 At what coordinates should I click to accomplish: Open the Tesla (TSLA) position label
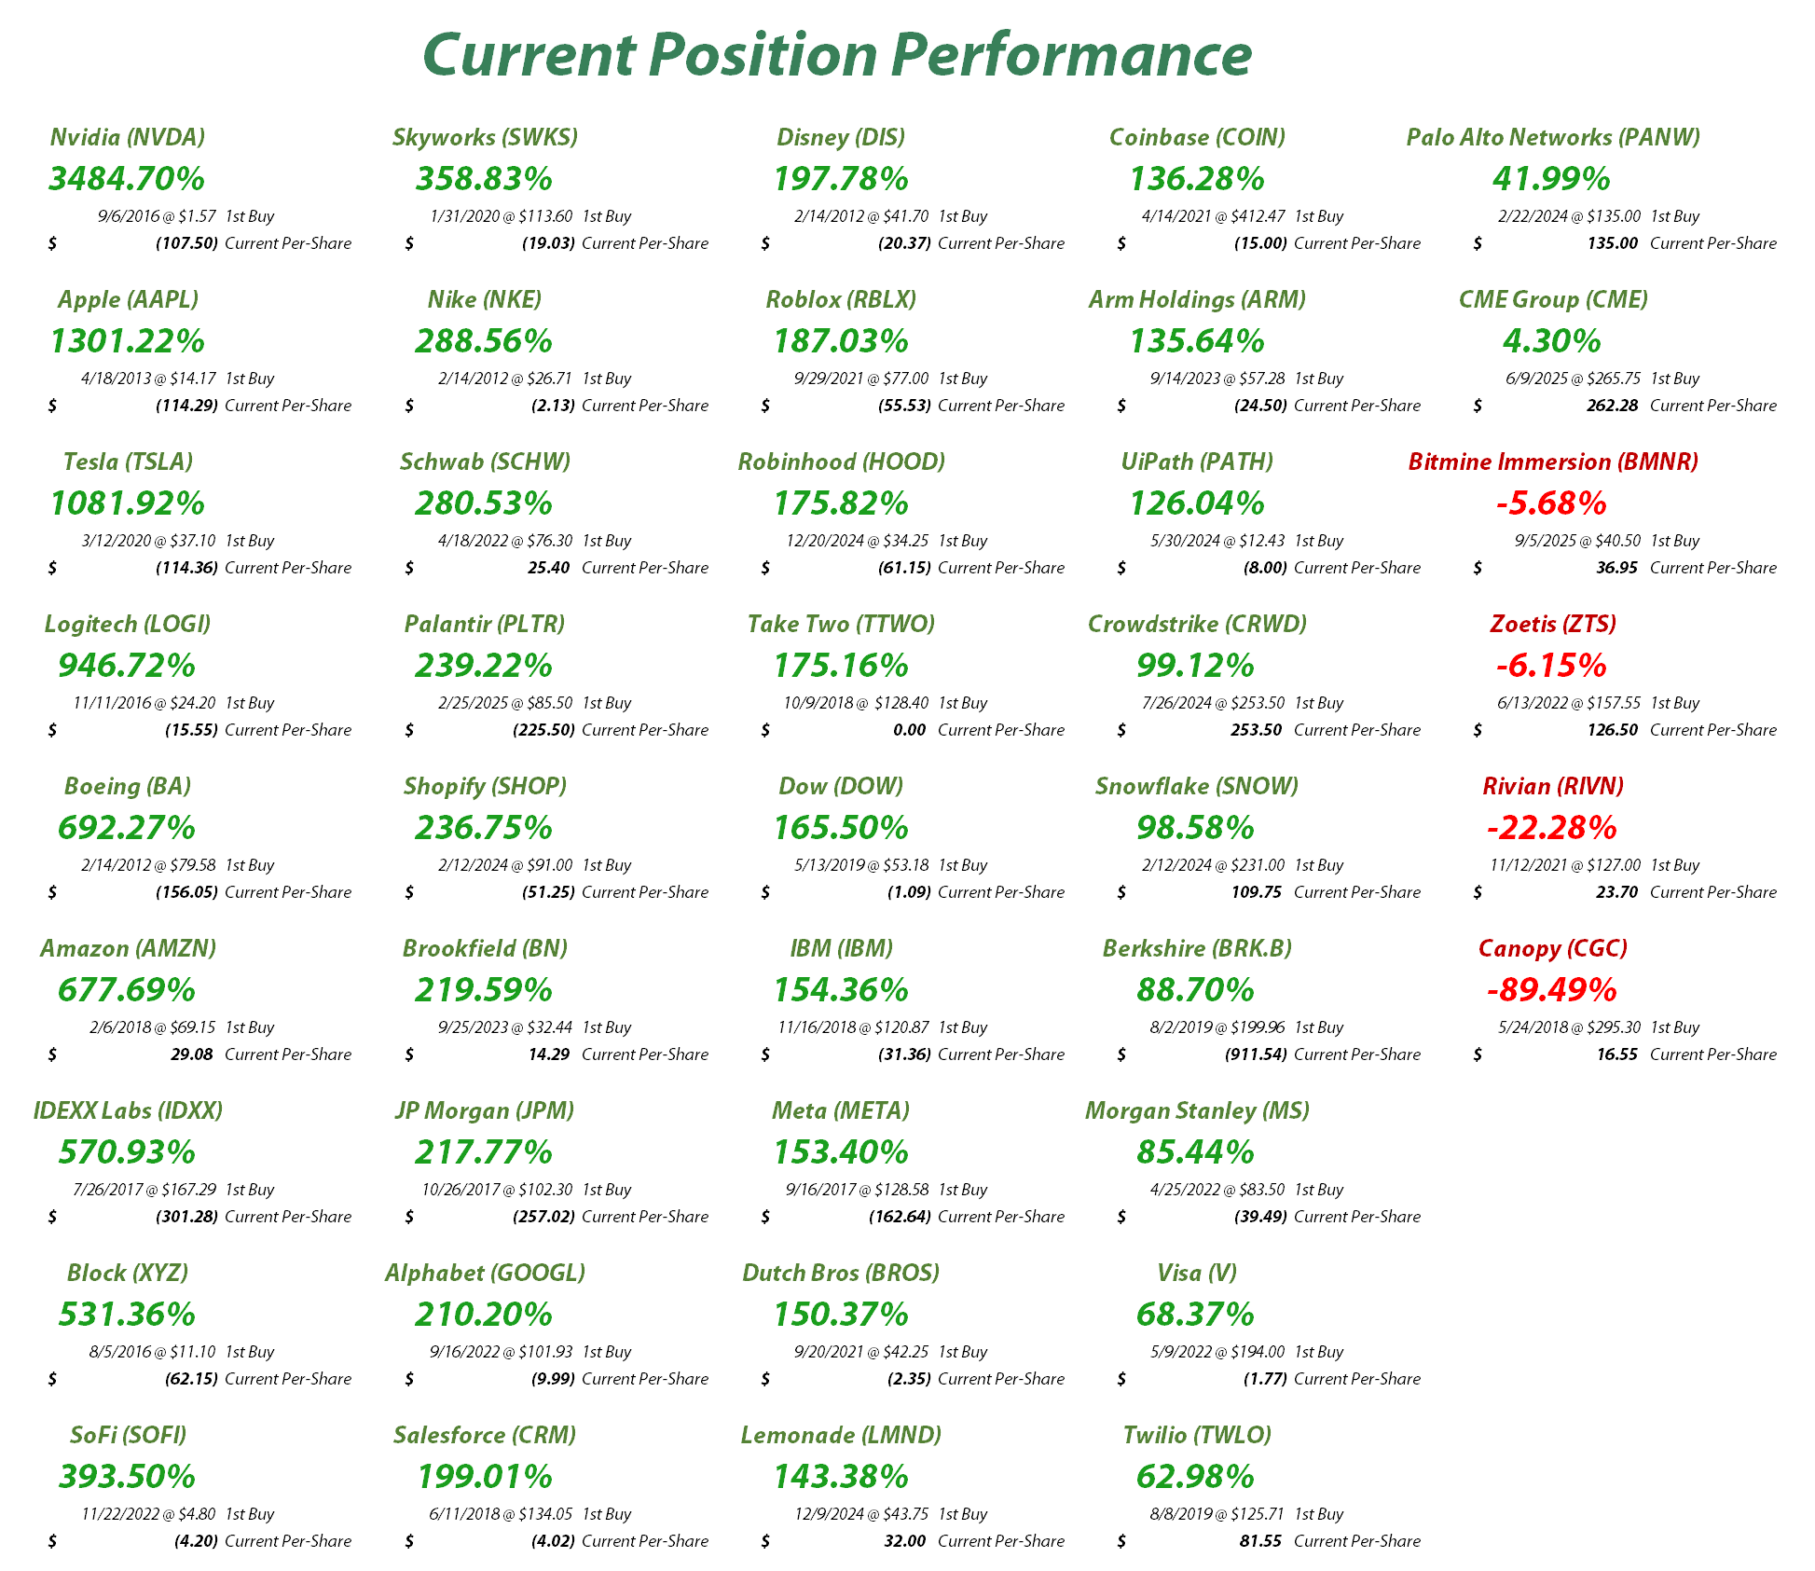[128, 462]
